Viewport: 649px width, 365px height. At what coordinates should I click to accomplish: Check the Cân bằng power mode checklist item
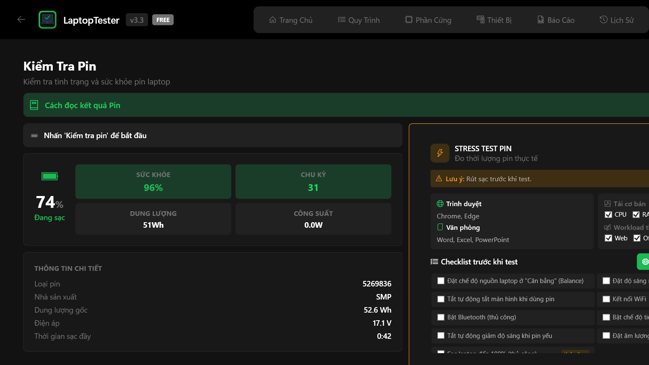tap(441, 281)
